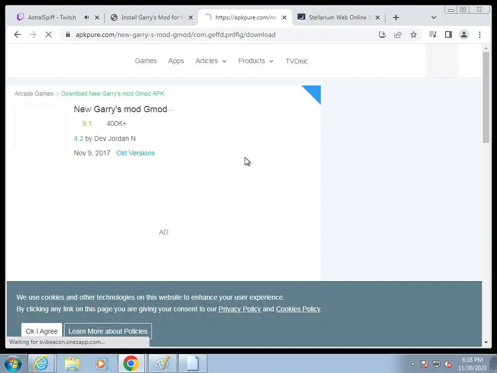This screenshot has height=373, width=497.
Task: Click the app icon thumbnail placeholder
Action: (40, 130)
